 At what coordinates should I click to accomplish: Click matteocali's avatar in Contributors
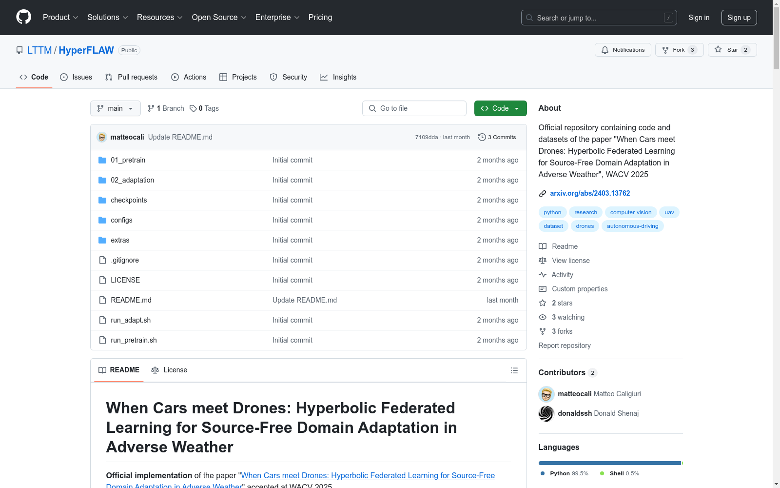click(546, 394)
